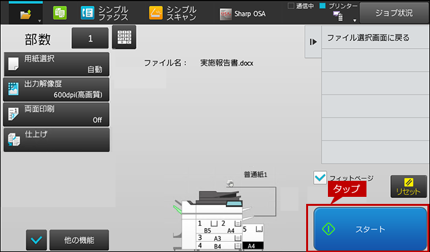
Task: Tap the green copy mode icon
Action: [60, 13]
